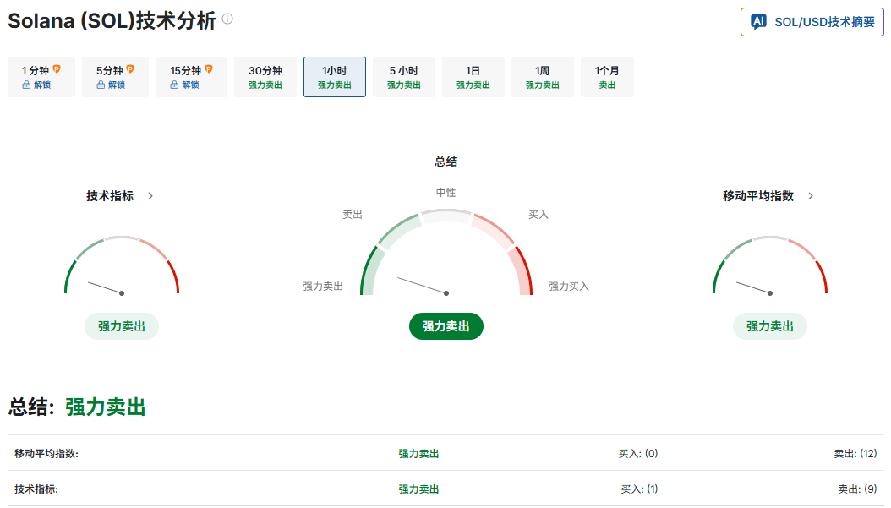This screenshot has width=891, height=508.
Task: Click 解锁 link under 15分钟
Action: pos(190,85)
